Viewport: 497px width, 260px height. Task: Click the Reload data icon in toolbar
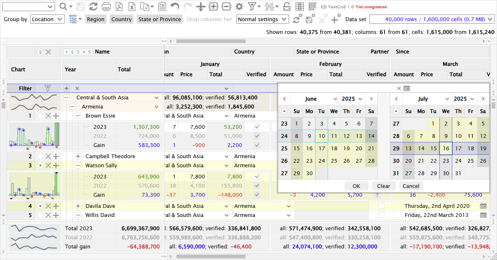click(x=94, y=7)
